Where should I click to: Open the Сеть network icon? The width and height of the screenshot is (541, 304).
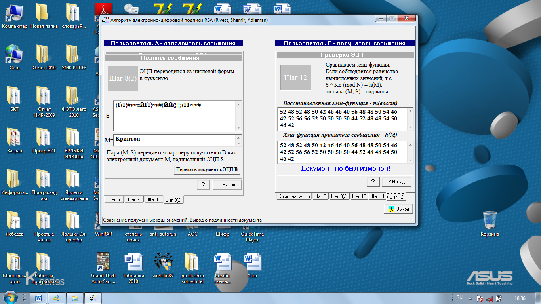(15, 57)
